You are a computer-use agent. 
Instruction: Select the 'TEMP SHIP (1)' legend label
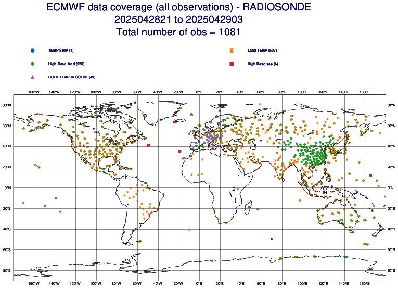(x=61, y=51)
